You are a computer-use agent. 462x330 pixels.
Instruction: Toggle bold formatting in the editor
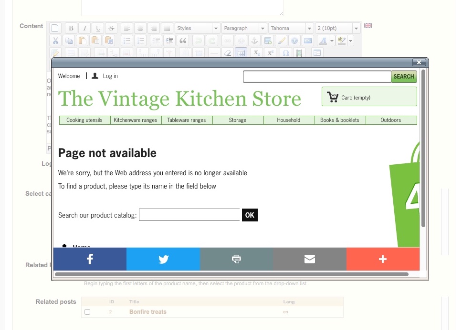point(71,28)
